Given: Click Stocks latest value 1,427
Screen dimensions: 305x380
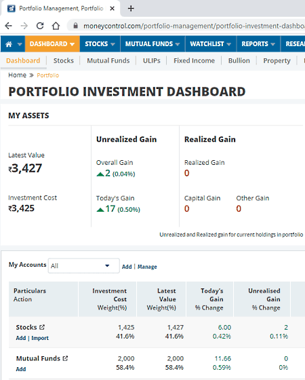Looking at the screenshot, I should [x=176, y=327].
